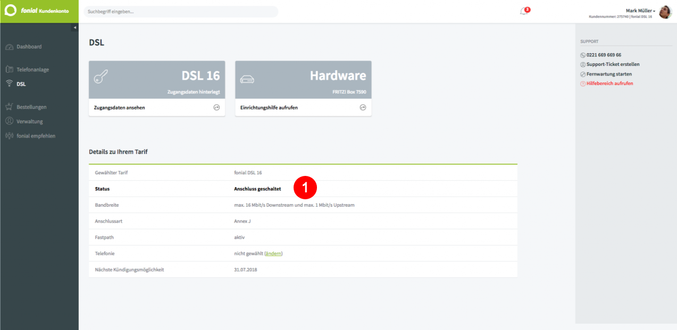Select the DSL sidebar entry
Image resolution: width=677 pixels, height=330 pixels.
coord(21,84)
